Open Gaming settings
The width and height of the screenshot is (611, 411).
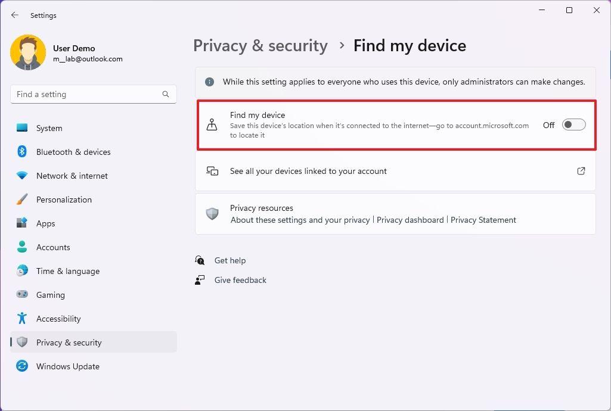[50, 295]
